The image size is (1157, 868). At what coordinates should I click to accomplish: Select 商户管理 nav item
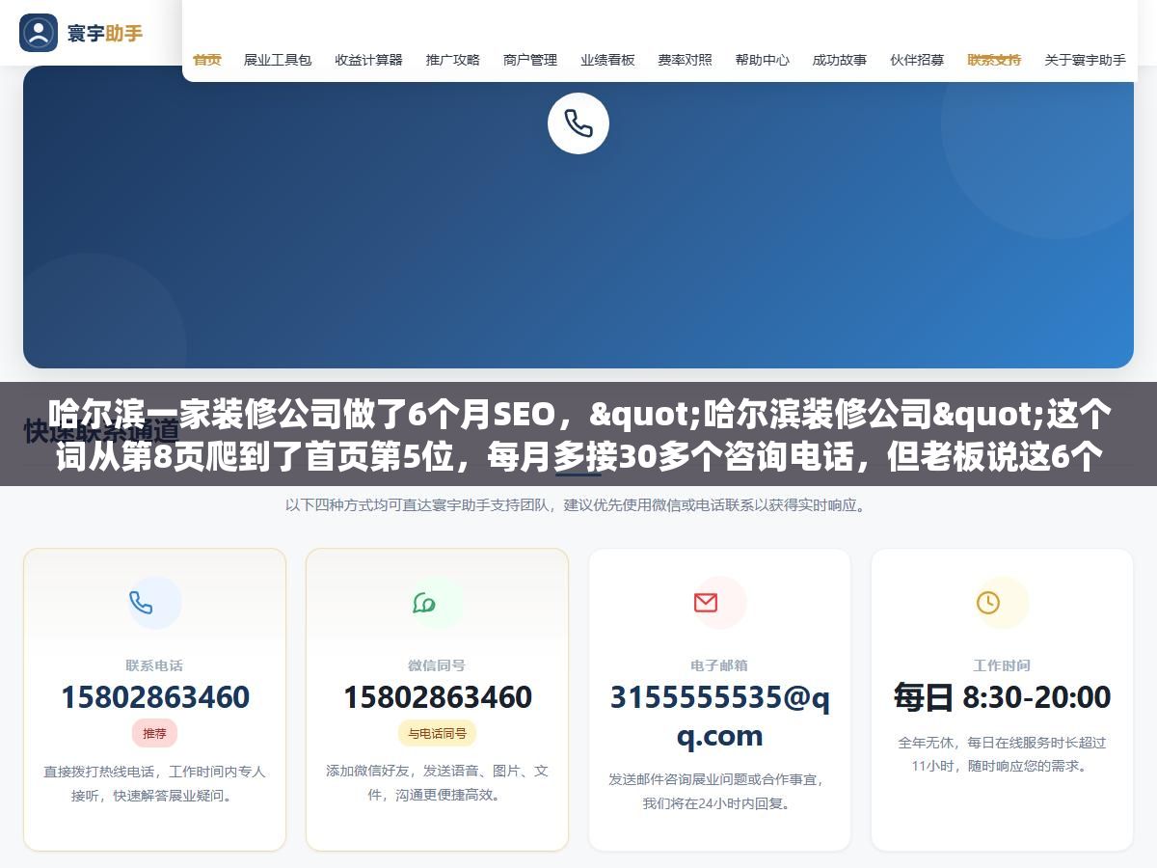(530, 60)
